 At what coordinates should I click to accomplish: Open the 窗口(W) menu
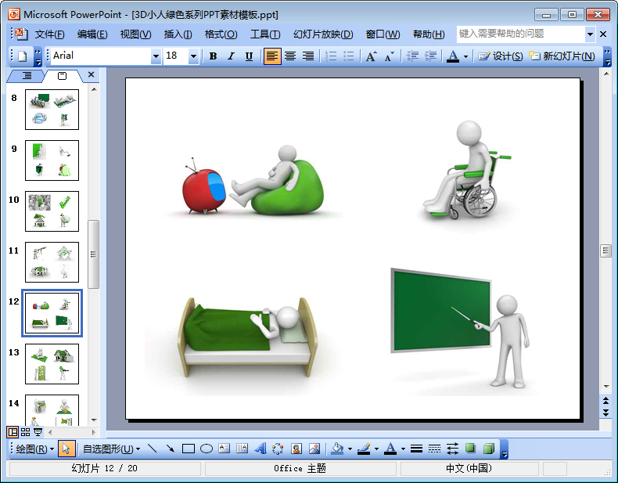point(383,34)
